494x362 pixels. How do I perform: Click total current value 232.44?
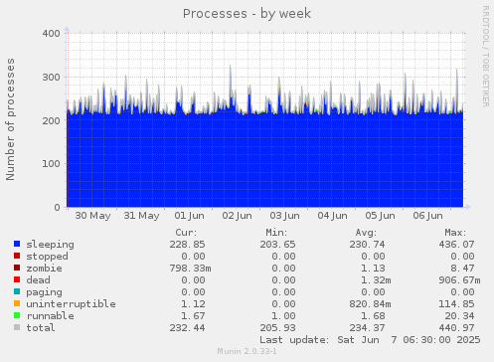[x=187, y=328]
